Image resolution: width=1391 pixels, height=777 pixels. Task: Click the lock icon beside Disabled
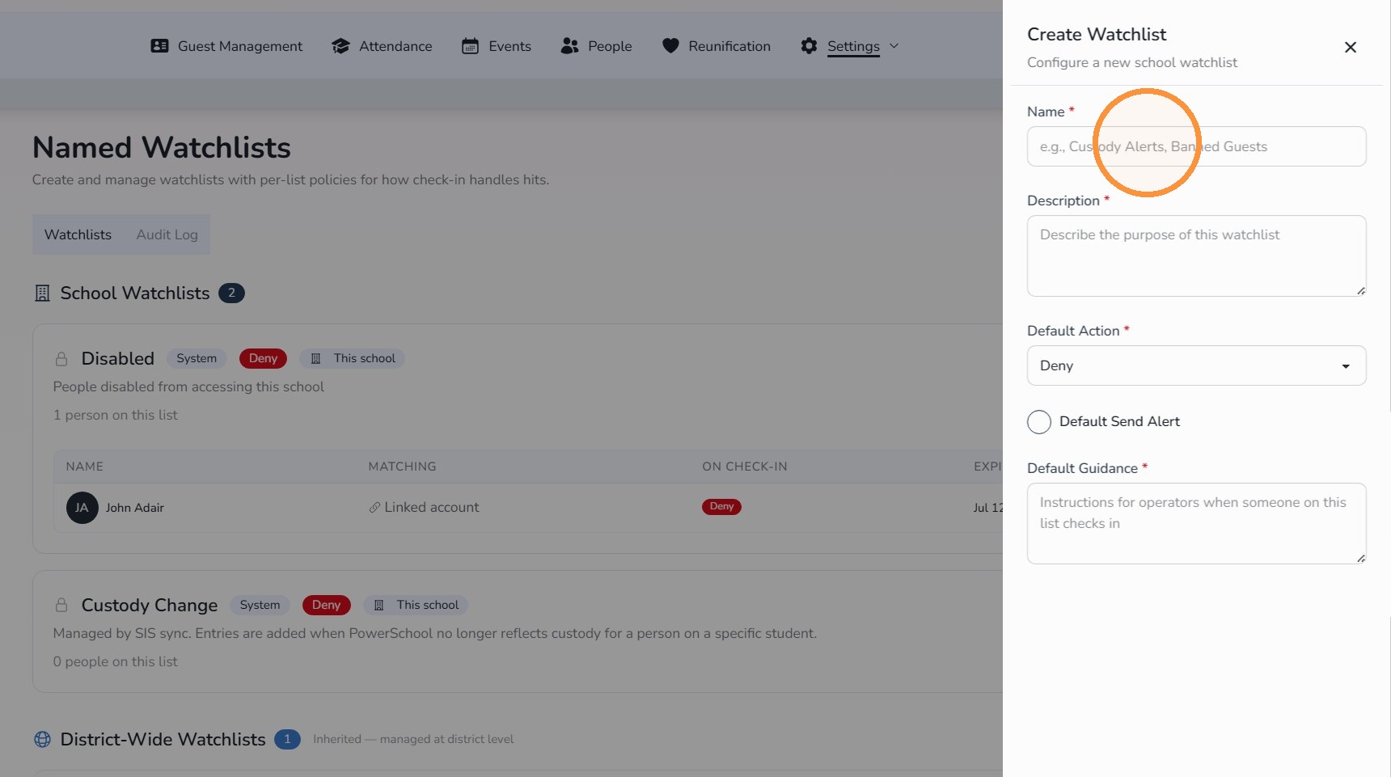tap(61, 359)
